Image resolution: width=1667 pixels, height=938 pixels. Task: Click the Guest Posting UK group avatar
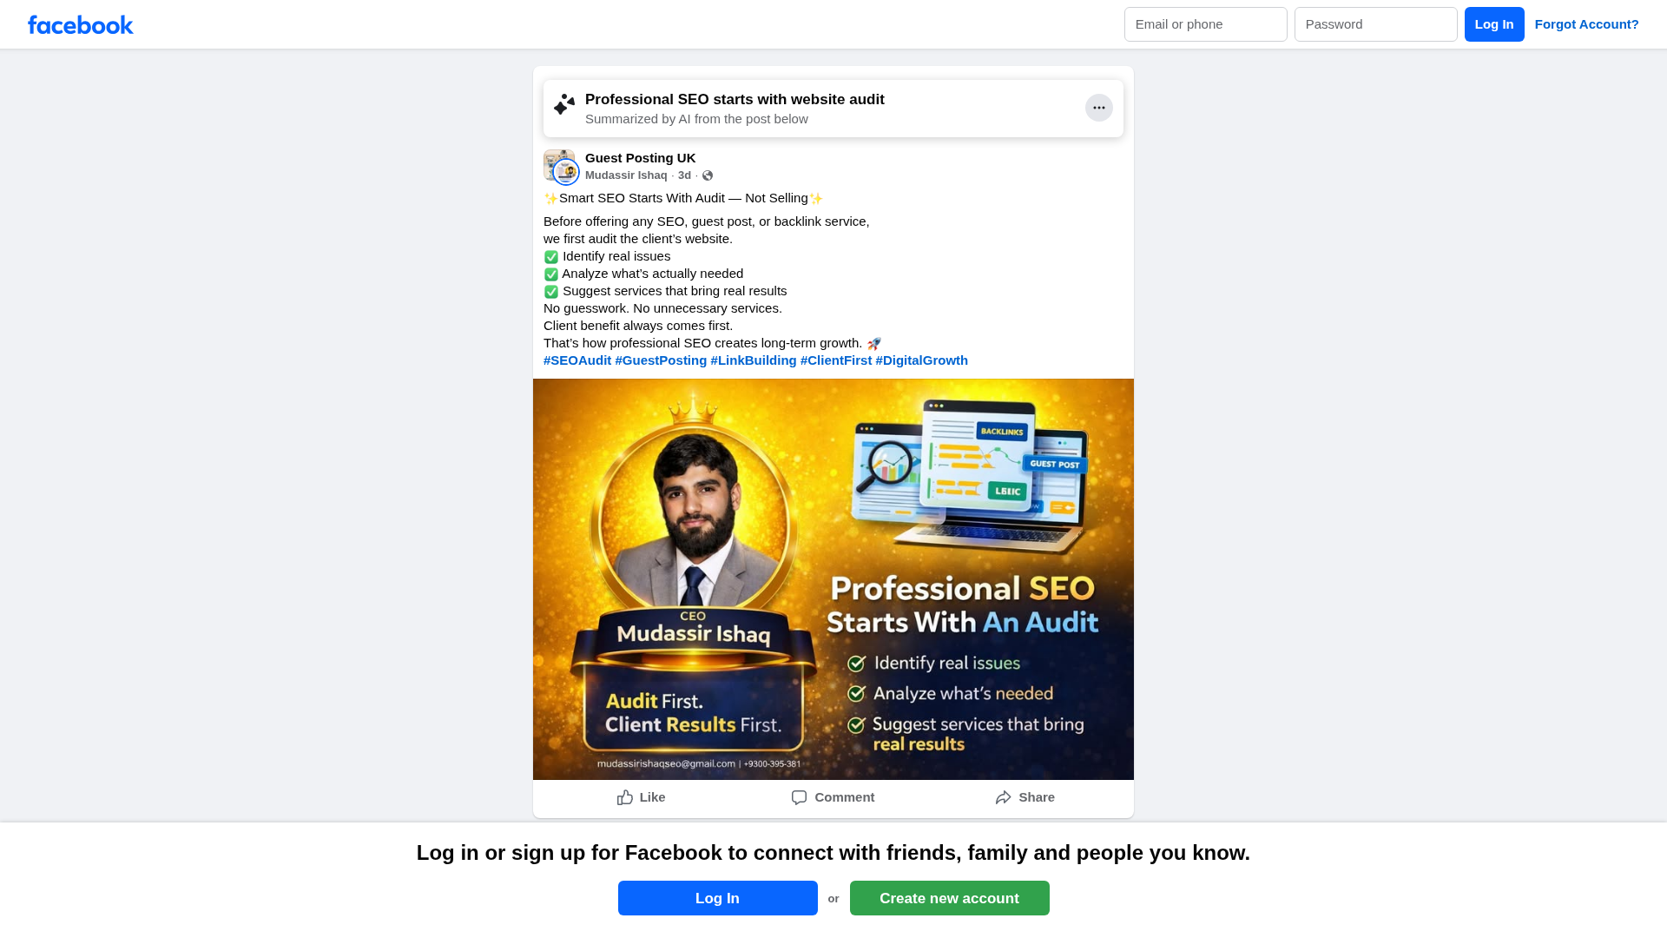[560, 167]
